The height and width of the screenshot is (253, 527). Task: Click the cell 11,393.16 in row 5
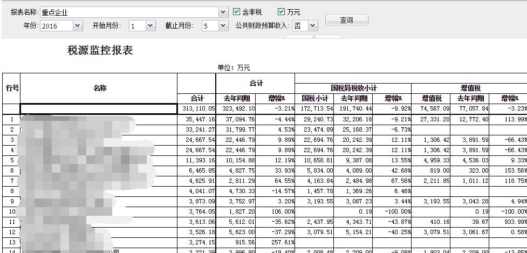coord(197,161)
